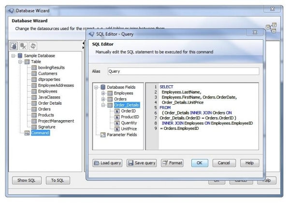The image size is (290, 204).
Task: Click the Parameter Fields icon
Action: (102, 135)
